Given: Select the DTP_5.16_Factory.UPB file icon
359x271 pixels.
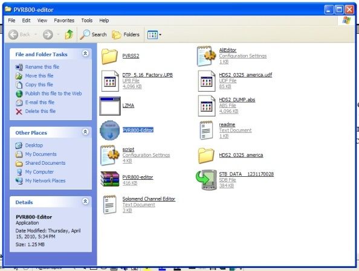Looking at the screenshot, I should (x=110, y=81).
